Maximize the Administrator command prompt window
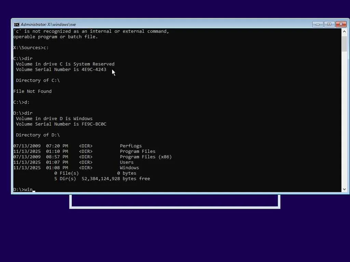Image resolution: width=350 pixels, height=262 pixels. [x=329, y=24]
